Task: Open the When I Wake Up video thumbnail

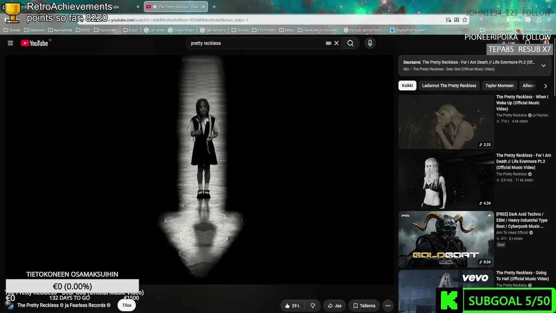Action: click(446, 122)
